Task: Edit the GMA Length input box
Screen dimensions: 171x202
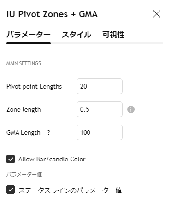Action: tap(100, 132)
